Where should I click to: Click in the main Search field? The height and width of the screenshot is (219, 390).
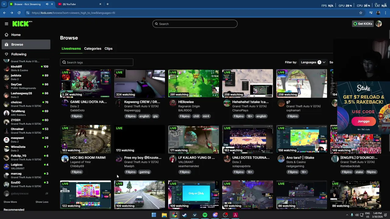tap(195, 24)
